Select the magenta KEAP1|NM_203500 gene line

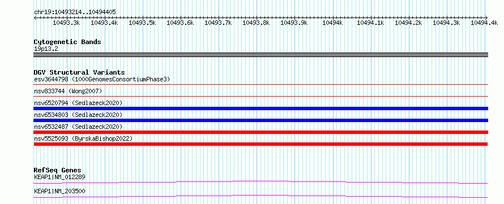[260, 196]
